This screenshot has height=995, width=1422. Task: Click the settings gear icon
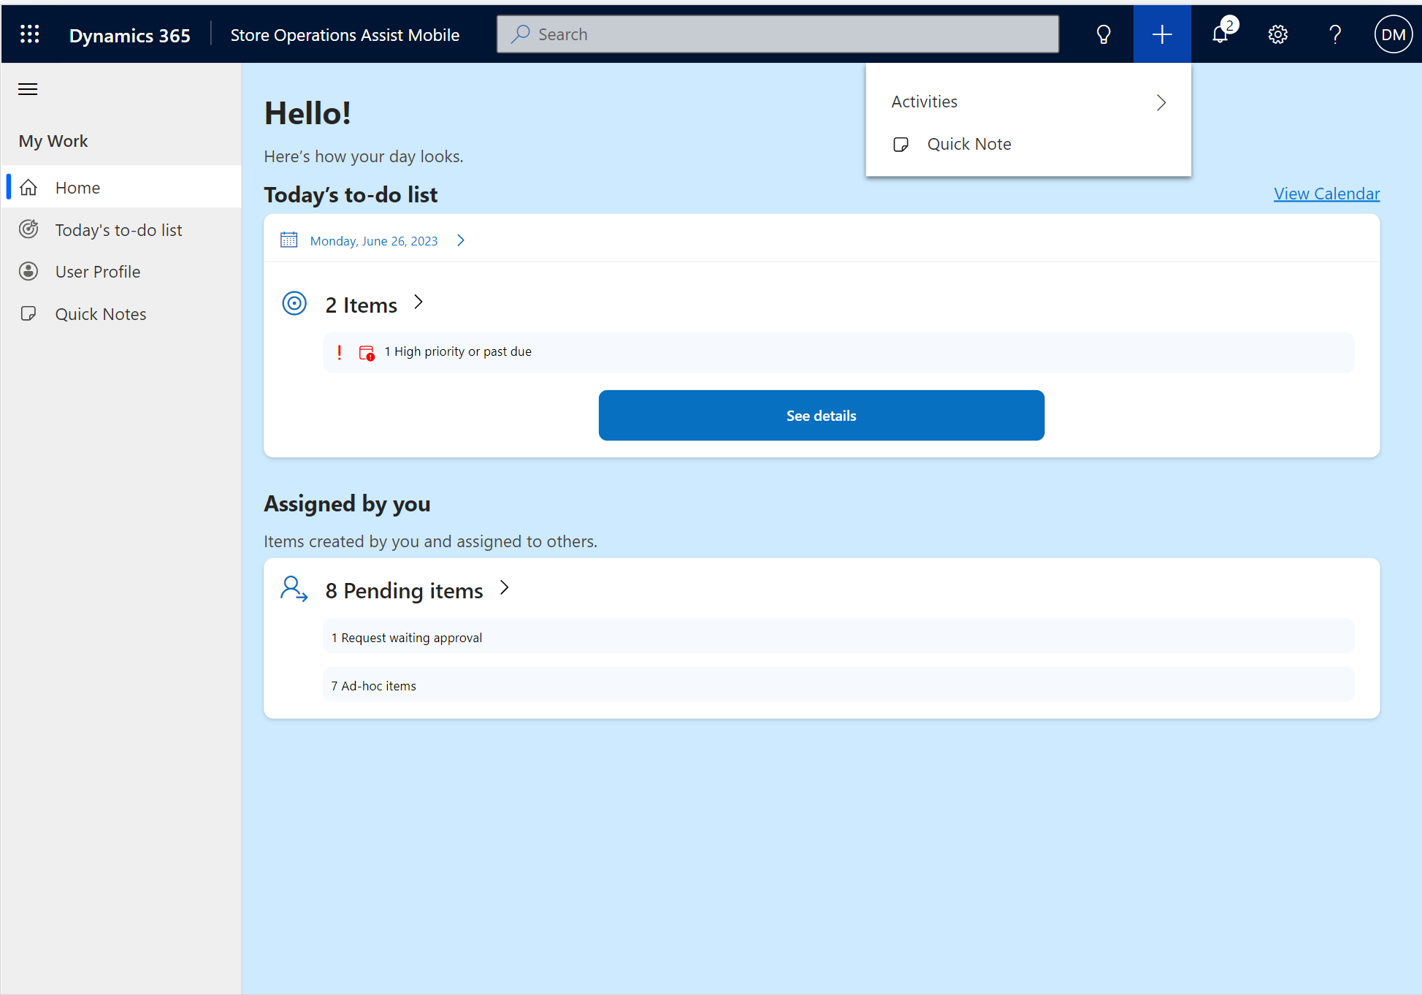1278,32
